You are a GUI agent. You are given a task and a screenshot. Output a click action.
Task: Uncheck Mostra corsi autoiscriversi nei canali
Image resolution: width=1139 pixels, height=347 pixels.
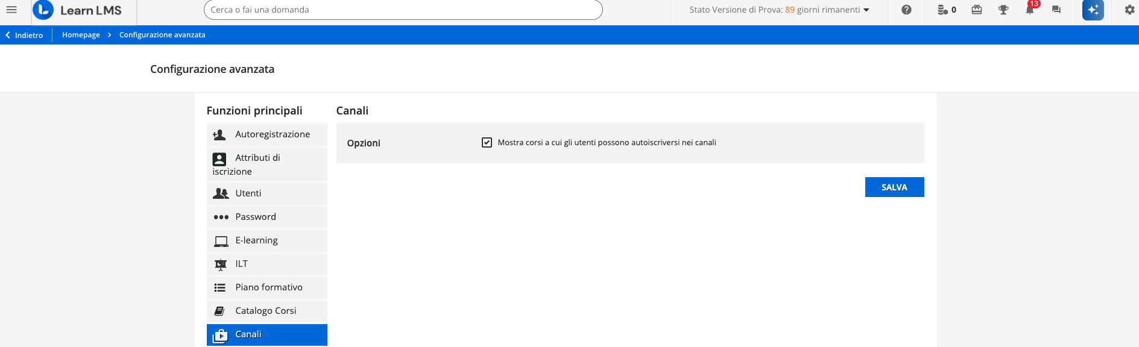coord(487,143)
